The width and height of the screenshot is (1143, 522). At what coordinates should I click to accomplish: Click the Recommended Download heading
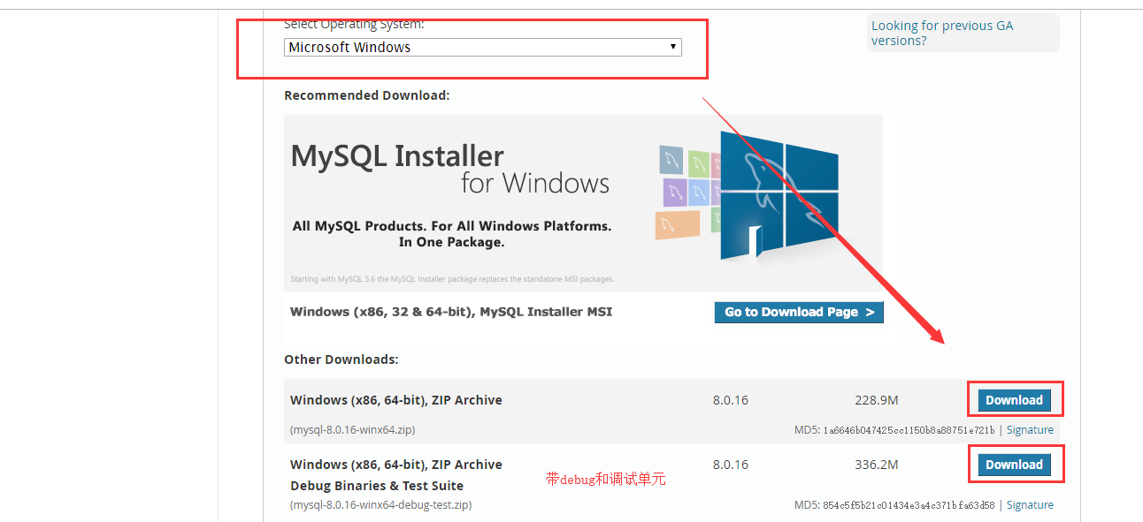[367, 95]
